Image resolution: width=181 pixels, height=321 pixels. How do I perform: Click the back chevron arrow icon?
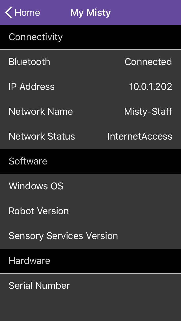pyautogui.click(x=8, y=12)
